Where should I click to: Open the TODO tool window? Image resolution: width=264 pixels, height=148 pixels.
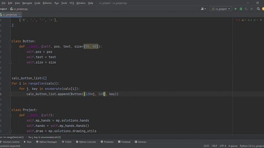(x=66, y=142)
